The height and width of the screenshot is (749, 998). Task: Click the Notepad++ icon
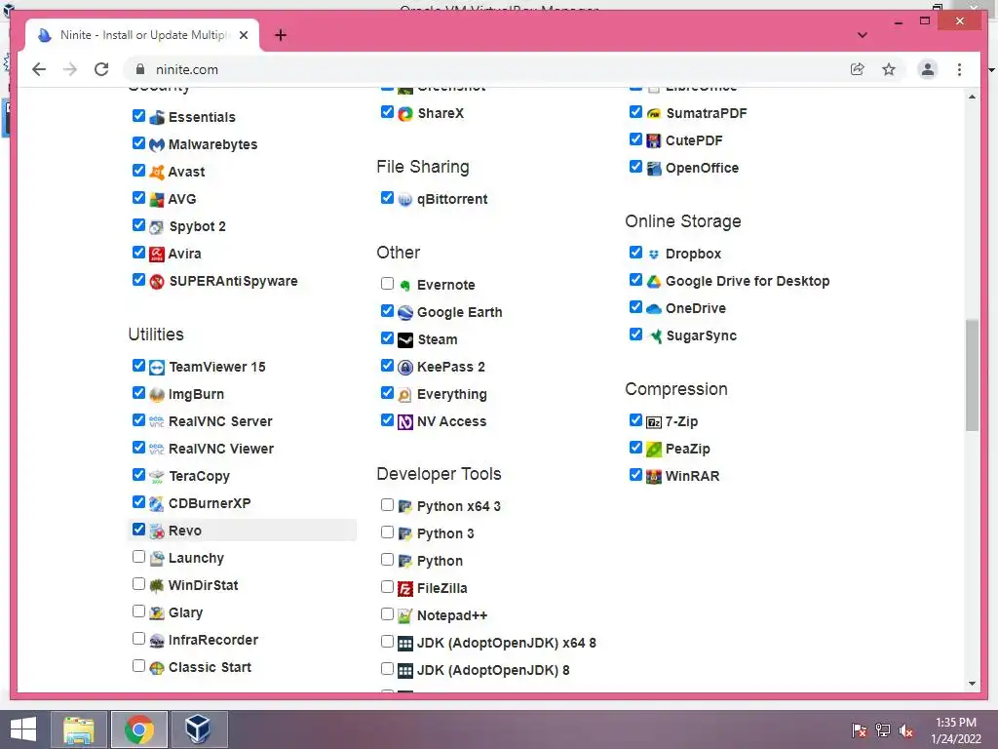[405, 616]
